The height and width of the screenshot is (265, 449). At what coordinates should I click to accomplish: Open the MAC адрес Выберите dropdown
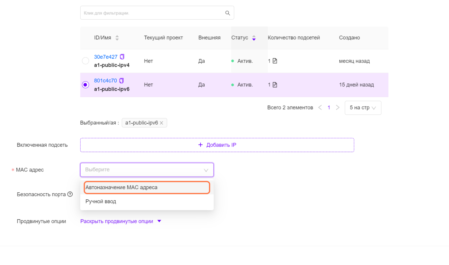point(147,170)
